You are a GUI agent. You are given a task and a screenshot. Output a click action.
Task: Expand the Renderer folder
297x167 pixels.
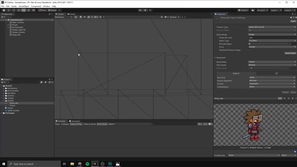[x=4, y=93]
